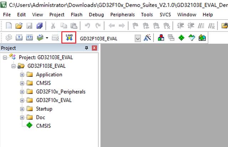Select the Application folder label
Image resolution: width=228 pixels, height=147 pixels.
coord(49,75)
